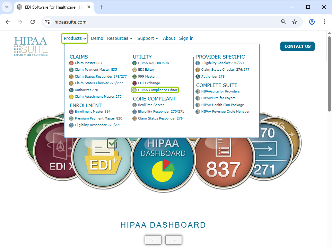Open a new browser tab
Image resolution: width=332 pixels, height=247 pixels.
pyautogui.click(x=101, y=7)
